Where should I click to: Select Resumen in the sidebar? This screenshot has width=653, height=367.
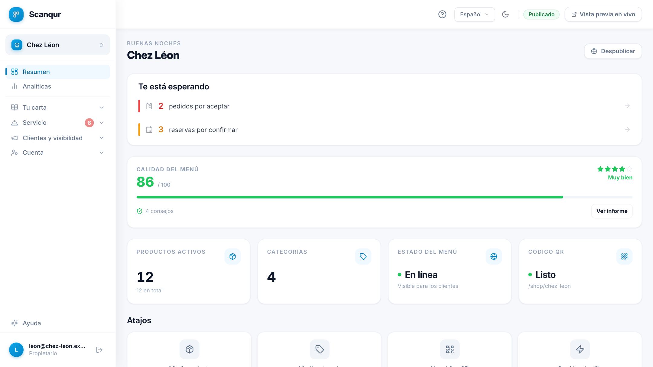tap(58, 72)
